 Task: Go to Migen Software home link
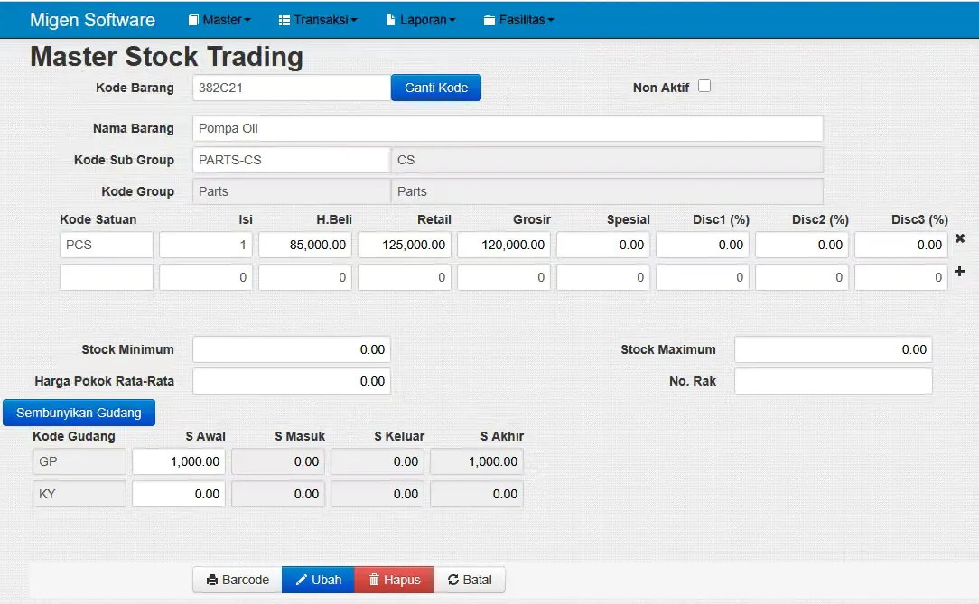92,20
